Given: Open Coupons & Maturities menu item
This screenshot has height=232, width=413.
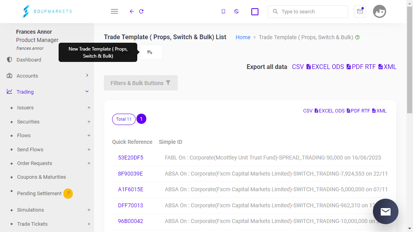Looking at the screenshot, I should [41, 177].
